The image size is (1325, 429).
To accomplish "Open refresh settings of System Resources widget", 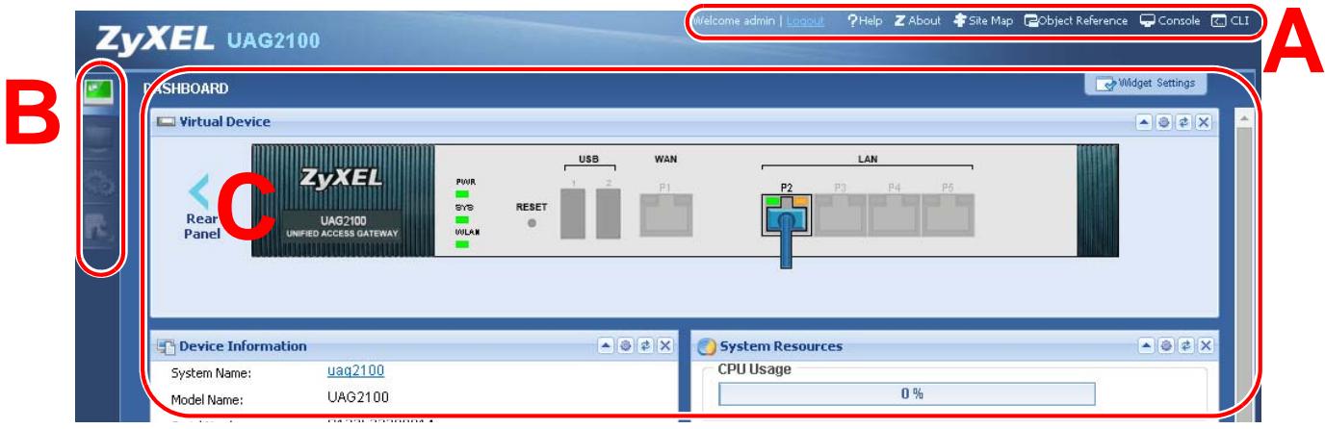I will pos(1164,344).
